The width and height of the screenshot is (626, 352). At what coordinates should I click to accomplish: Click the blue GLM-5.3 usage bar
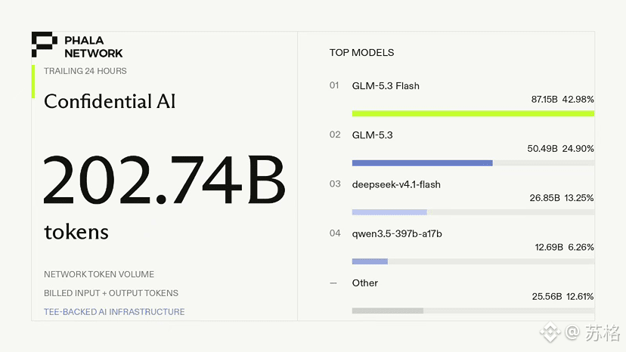pos(422,163)
